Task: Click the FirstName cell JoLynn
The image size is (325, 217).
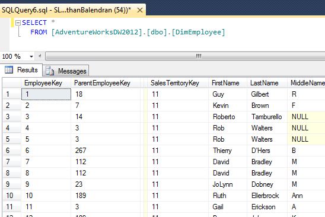Action: point(228,184)
